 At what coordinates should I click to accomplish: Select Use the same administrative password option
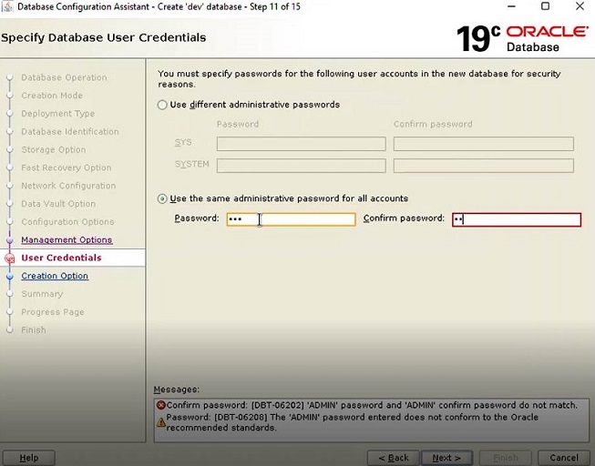coord(163,198)
